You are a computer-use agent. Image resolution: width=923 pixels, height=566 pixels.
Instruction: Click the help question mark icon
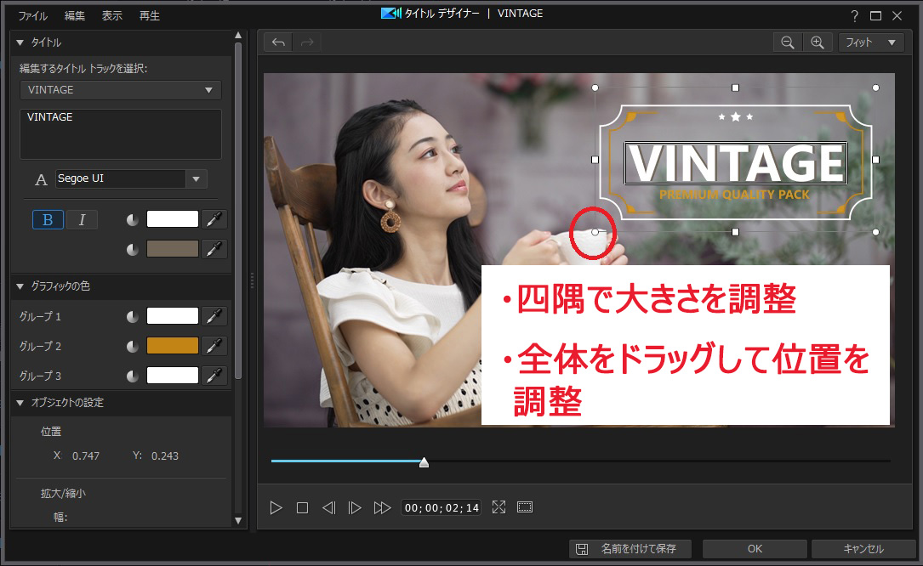[855, 16]
